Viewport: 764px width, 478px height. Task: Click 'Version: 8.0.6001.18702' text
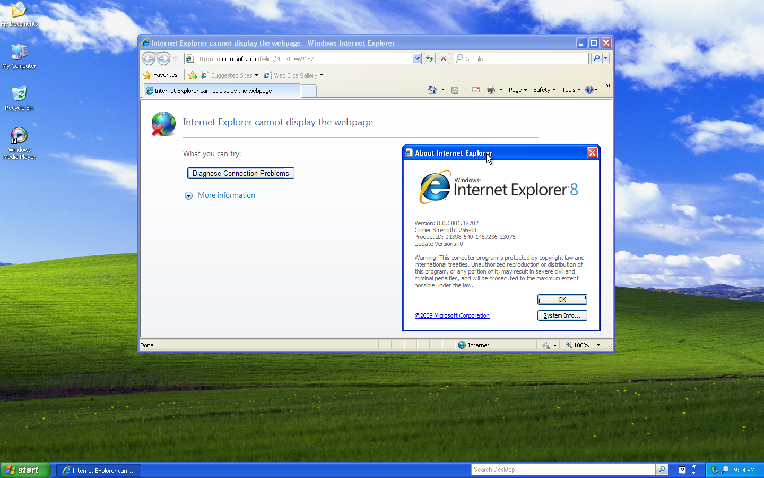[446, 223]
